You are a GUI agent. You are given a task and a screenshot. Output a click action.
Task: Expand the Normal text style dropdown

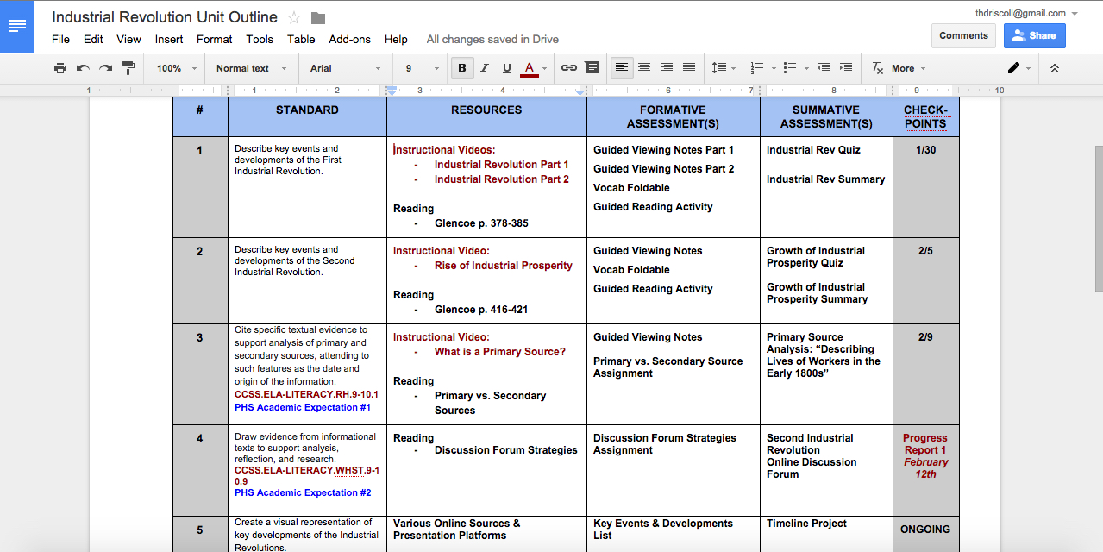[251, 68]
